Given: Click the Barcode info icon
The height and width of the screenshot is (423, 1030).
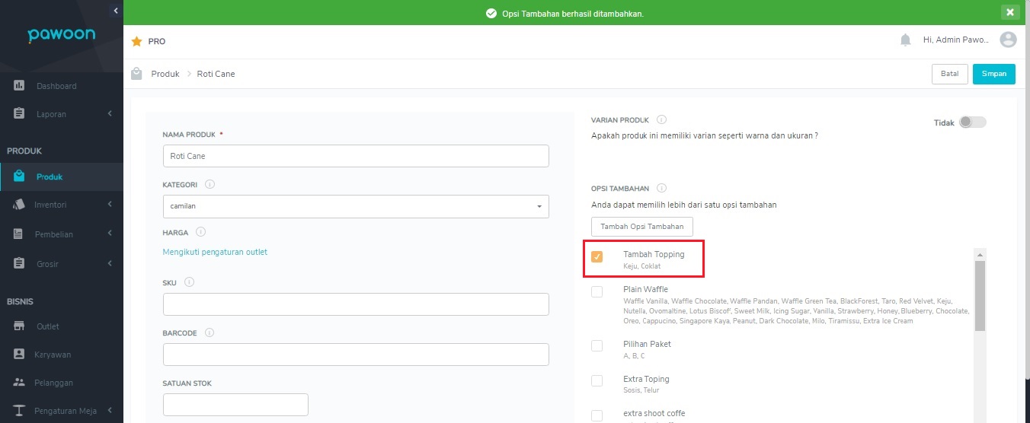Looking at the screenshot, I should [210, 332].
